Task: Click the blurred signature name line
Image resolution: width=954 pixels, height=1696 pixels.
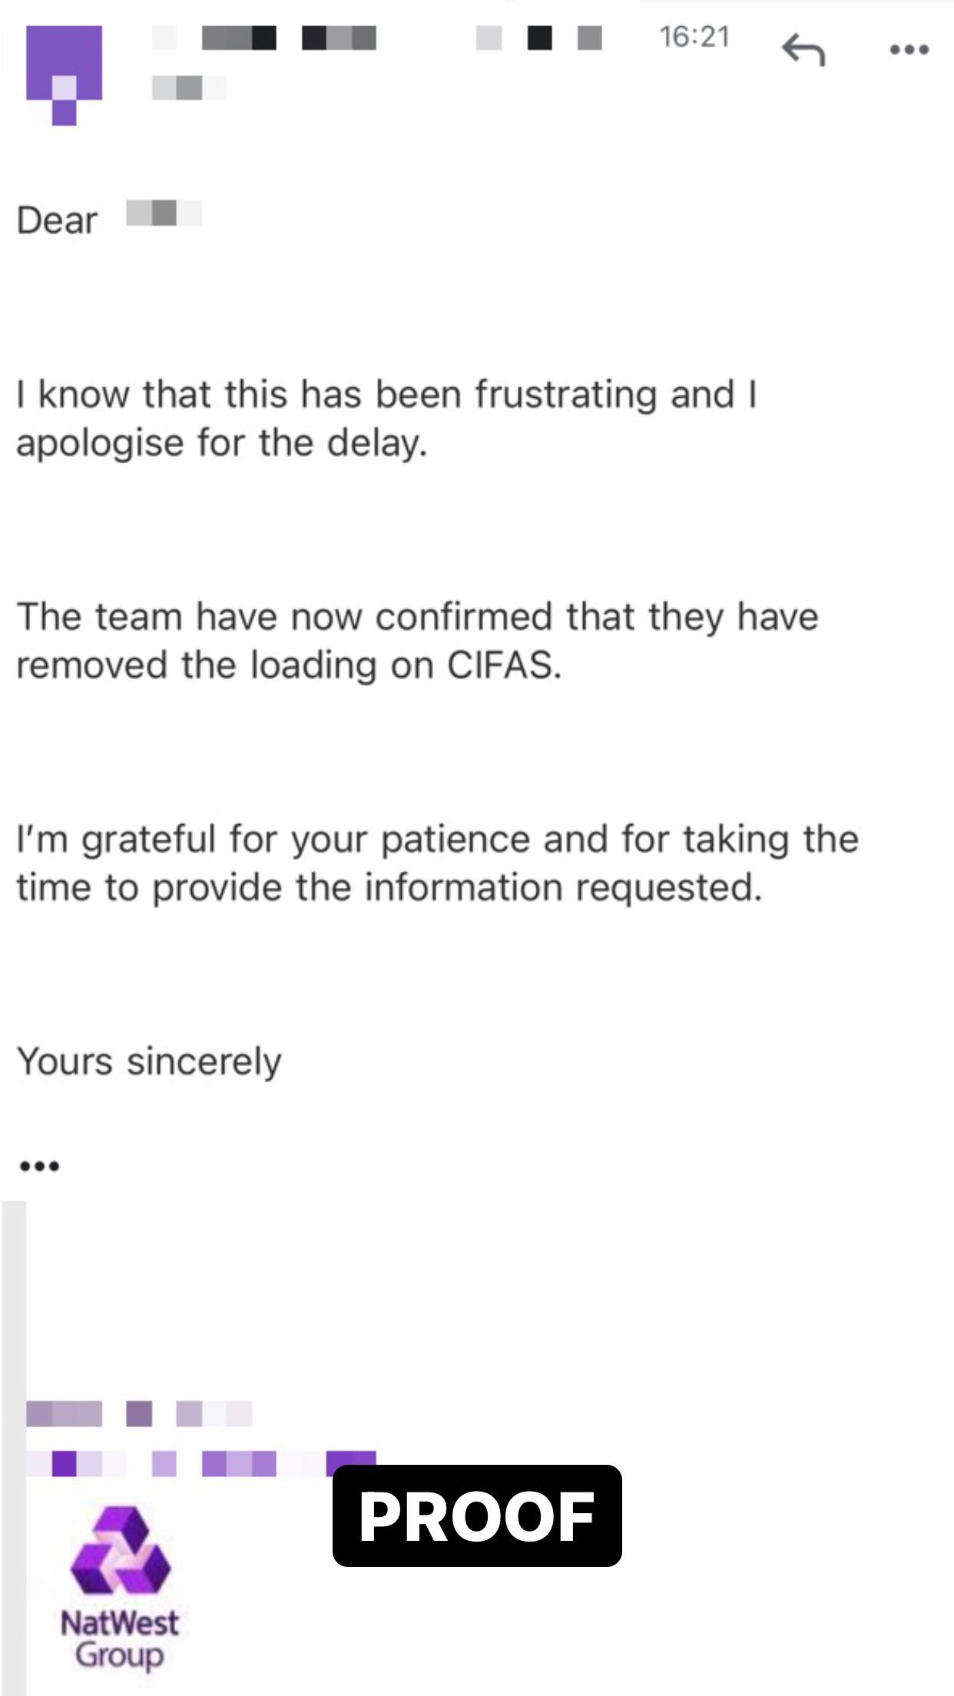Action: [x=139, y=1413]
